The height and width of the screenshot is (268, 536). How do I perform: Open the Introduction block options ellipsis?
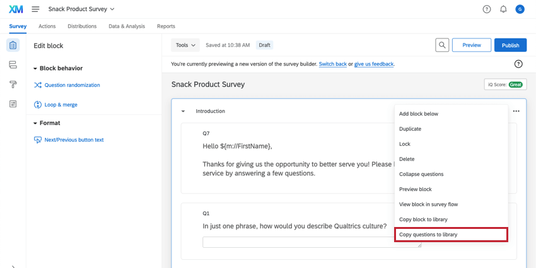click(516, 111)
